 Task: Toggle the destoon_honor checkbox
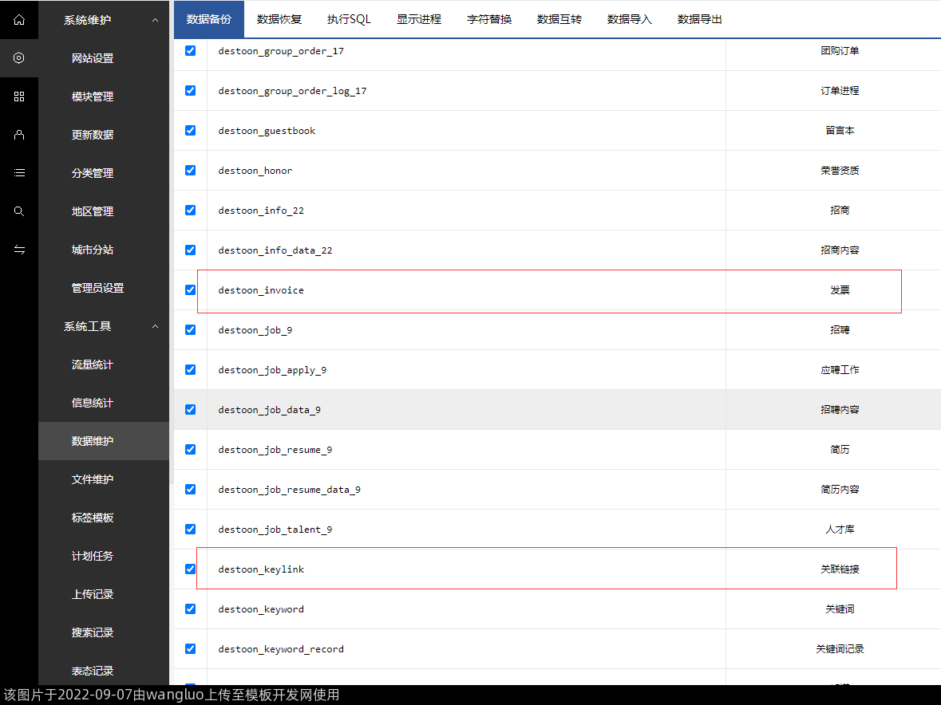point(190,170)
